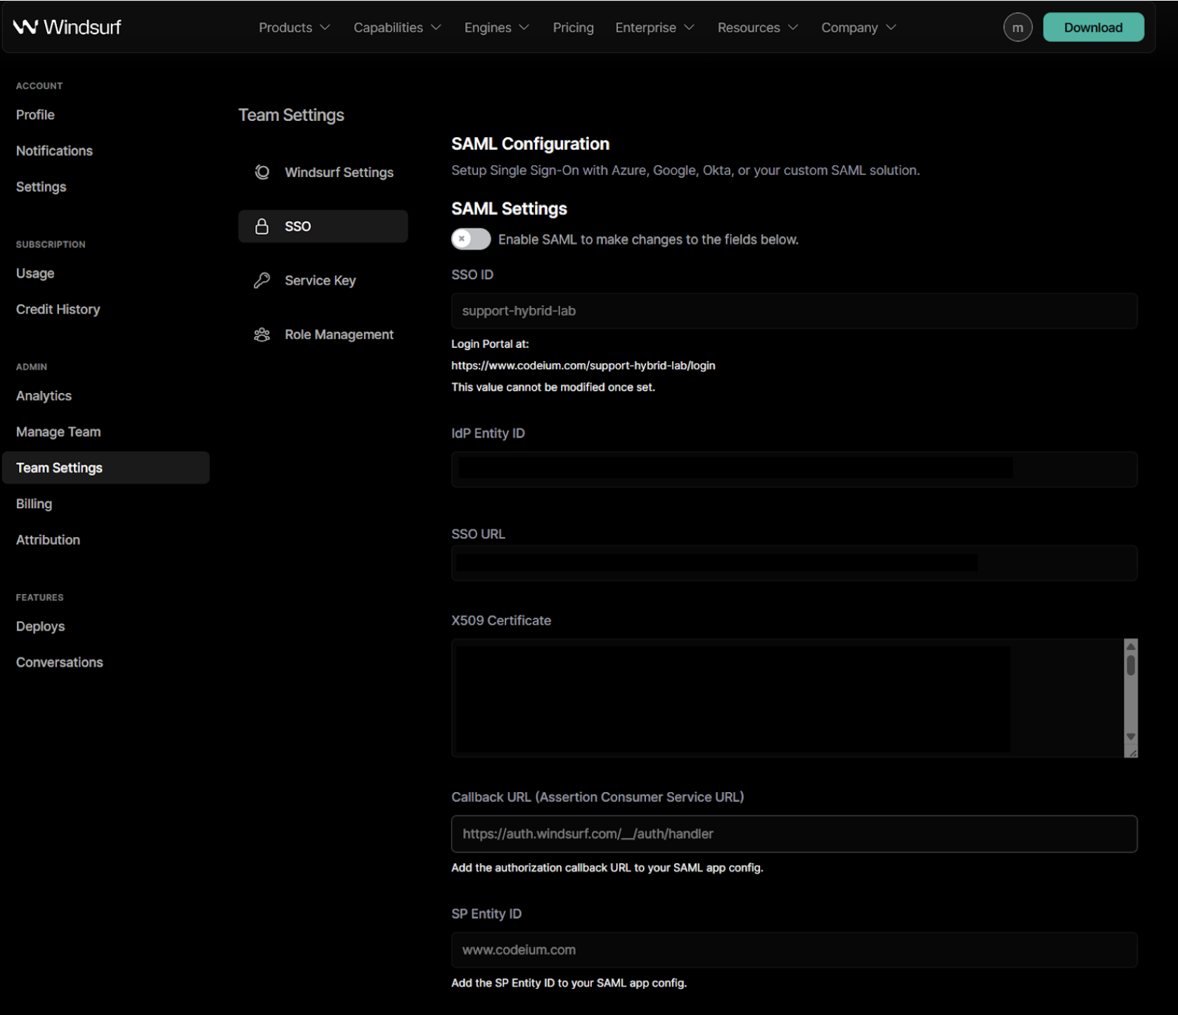Click the Windsurf wordmark
Screen dimensions: 1178x1015
coord(82,27)
